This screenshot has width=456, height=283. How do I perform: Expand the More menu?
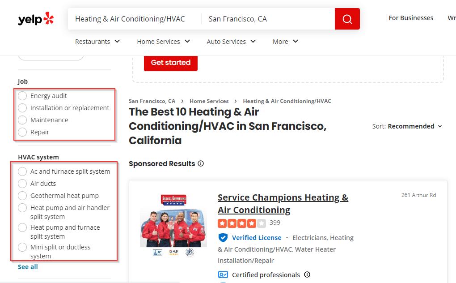pyautogui.click(x=285, y=42)
